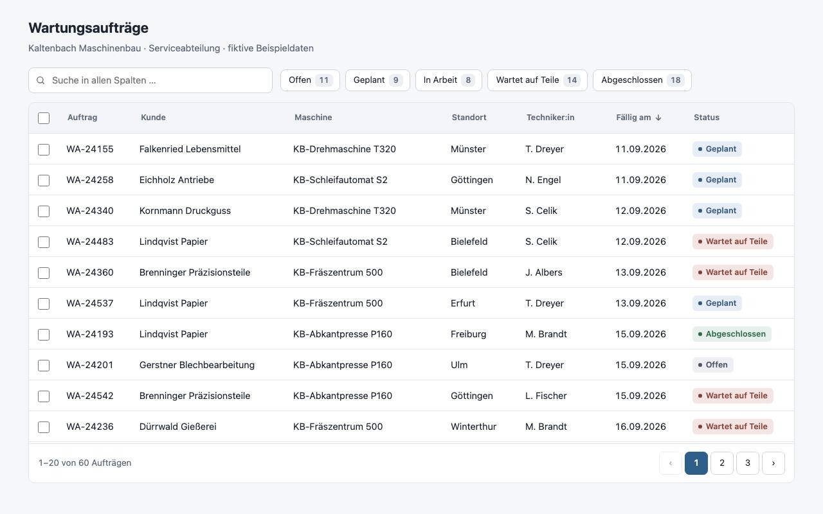Click customer Falkenried Lebensmittel
823x514 pixels.
click(190, 149)
